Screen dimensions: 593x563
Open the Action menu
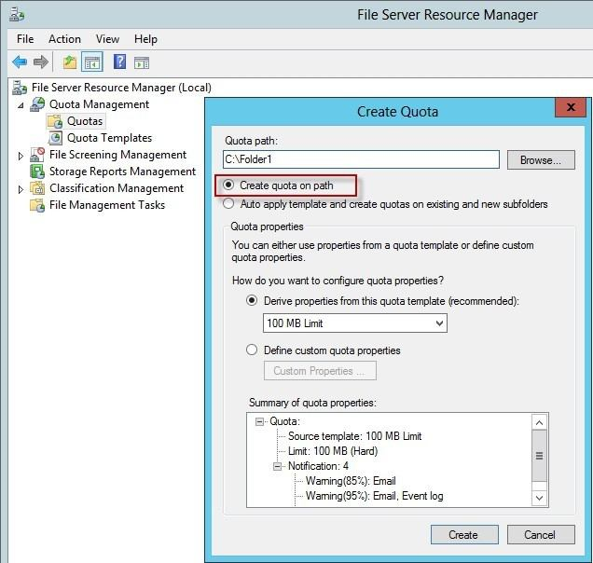pos(64,39)
